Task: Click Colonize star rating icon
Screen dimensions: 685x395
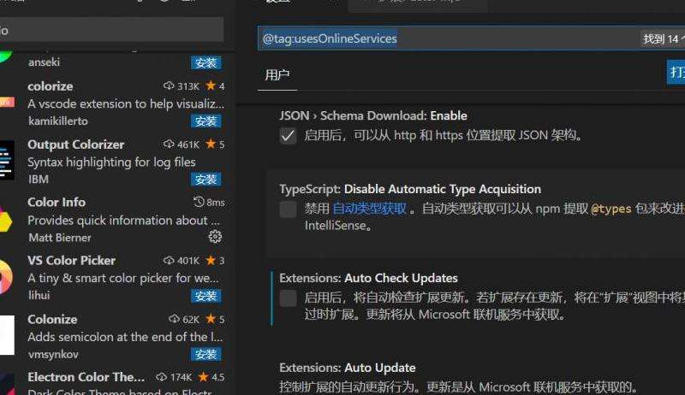Action: click(211, 319)
